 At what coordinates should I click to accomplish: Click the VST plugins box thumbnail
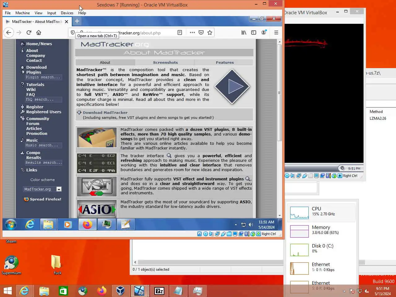point(97,137)
